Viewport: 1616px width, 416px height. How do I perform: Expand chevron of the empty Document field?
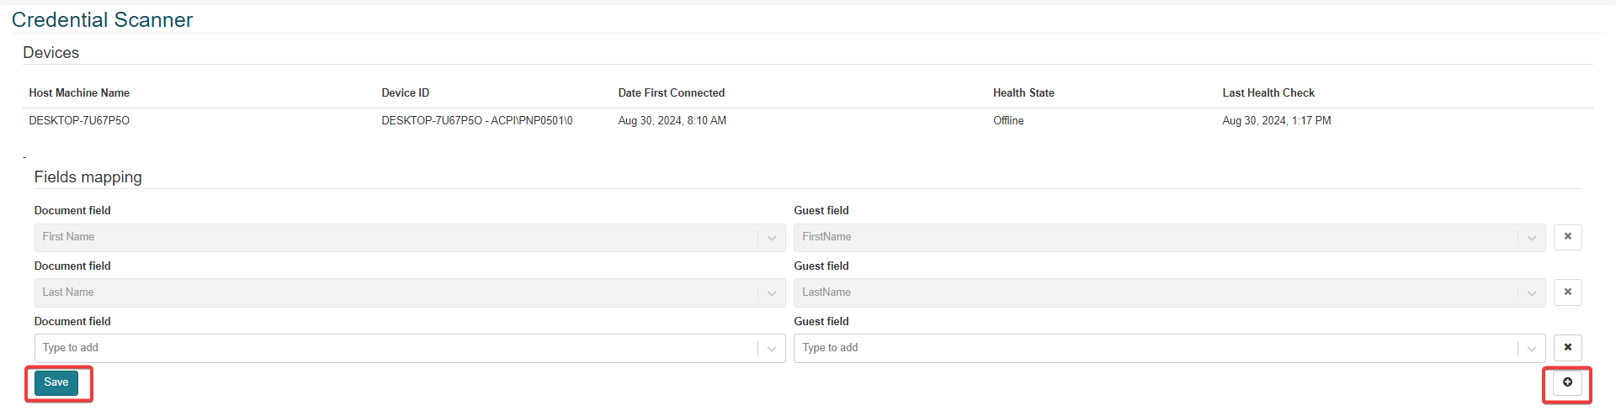tap(772, 349)
